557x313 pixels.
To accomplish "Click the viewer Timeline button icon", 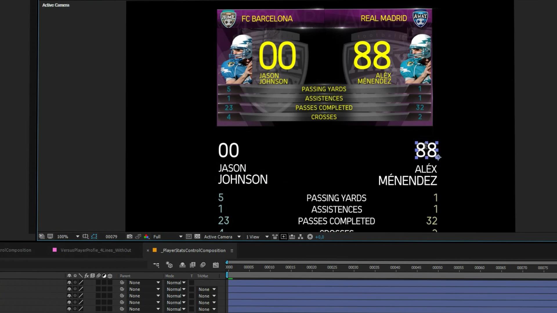I will [292, 237].
